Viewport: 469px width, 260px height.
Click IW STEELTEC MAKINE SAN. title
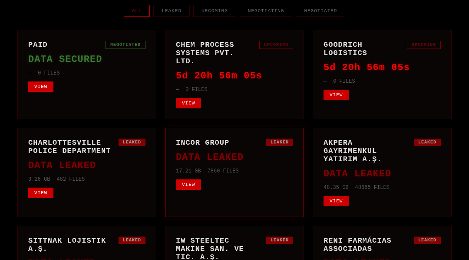210,249
